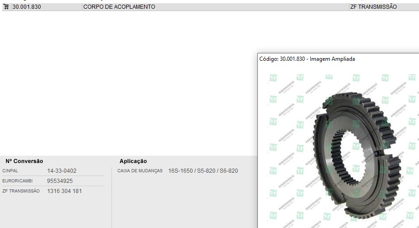Click the Aplicação section header
The image size is (419, 228).
point(133,161)
